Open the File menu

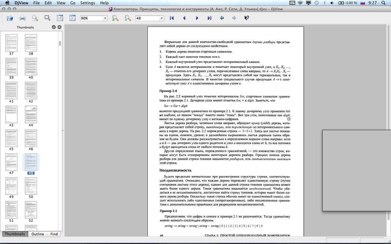point(36,3)
